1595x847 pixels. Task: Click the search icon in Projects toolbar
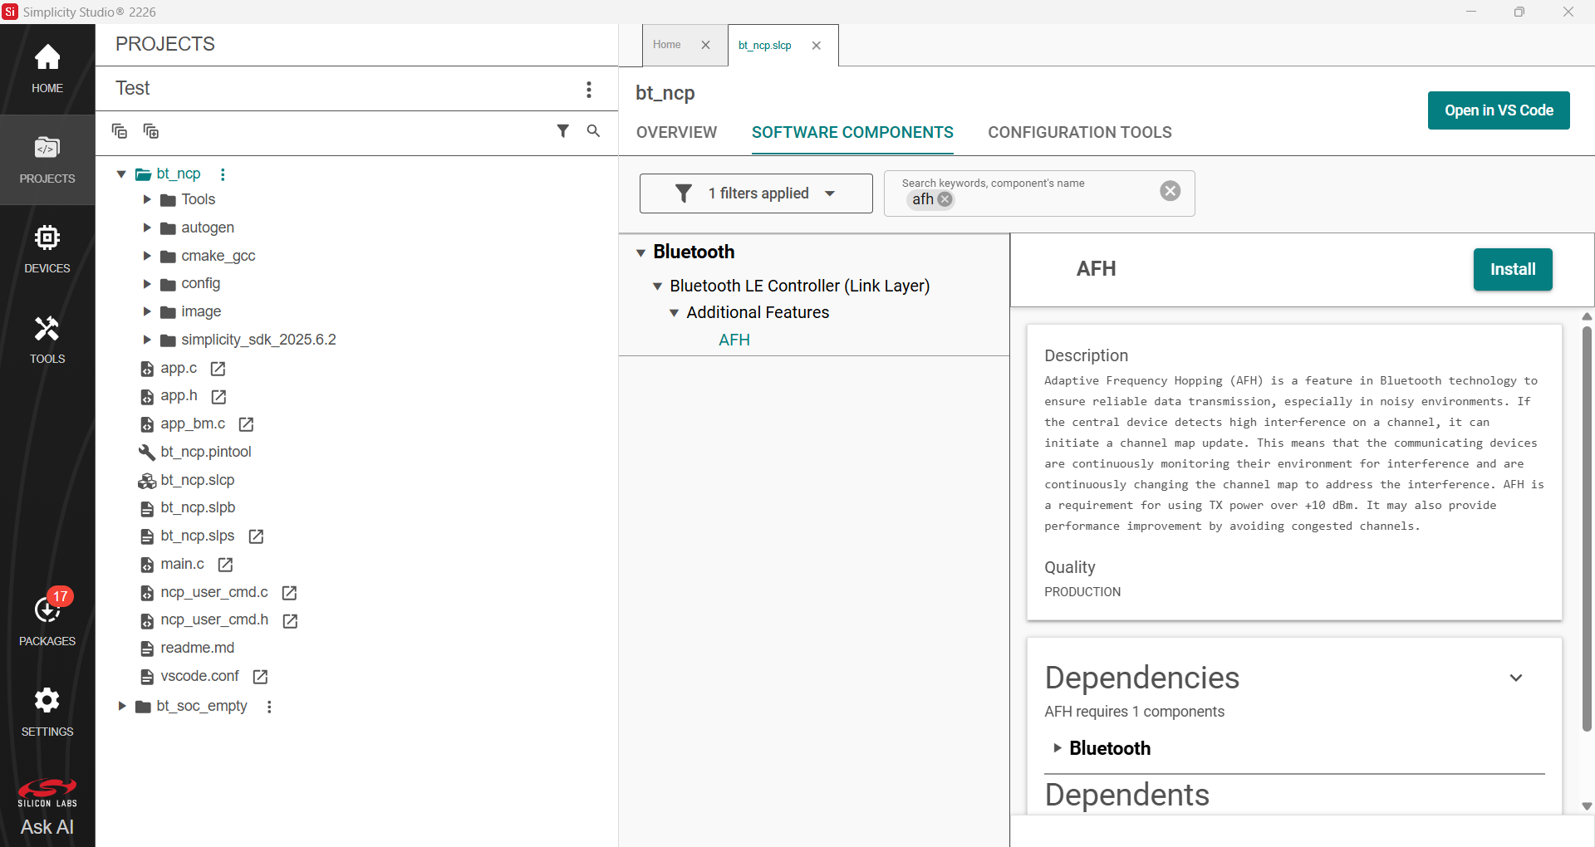click(593, 131)
